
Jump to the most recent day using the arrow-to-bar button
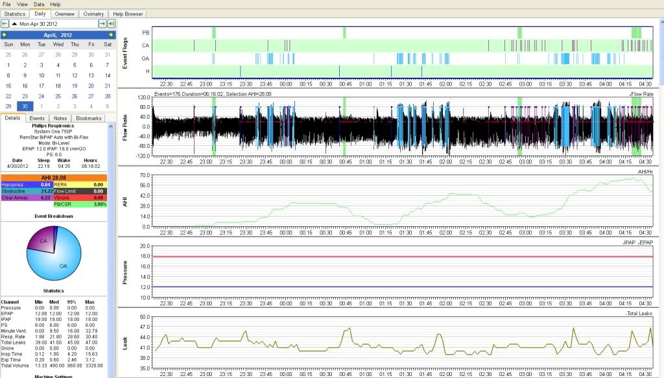pos(112,24)
